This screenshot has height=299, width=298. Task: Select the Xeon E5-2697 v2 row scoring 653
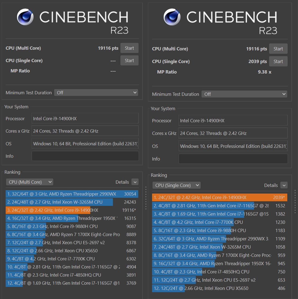(220, 280)
